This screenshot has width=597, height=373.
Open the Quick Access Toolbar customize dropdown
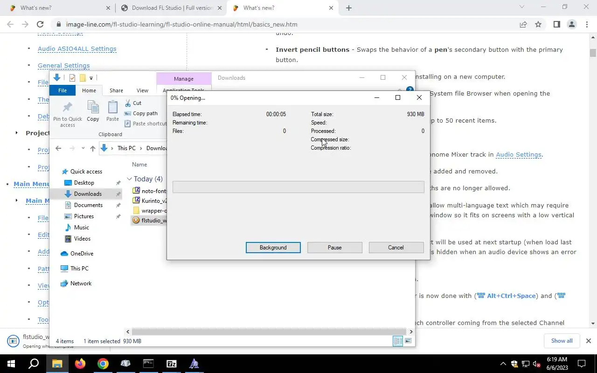click(x=91, y=78)
